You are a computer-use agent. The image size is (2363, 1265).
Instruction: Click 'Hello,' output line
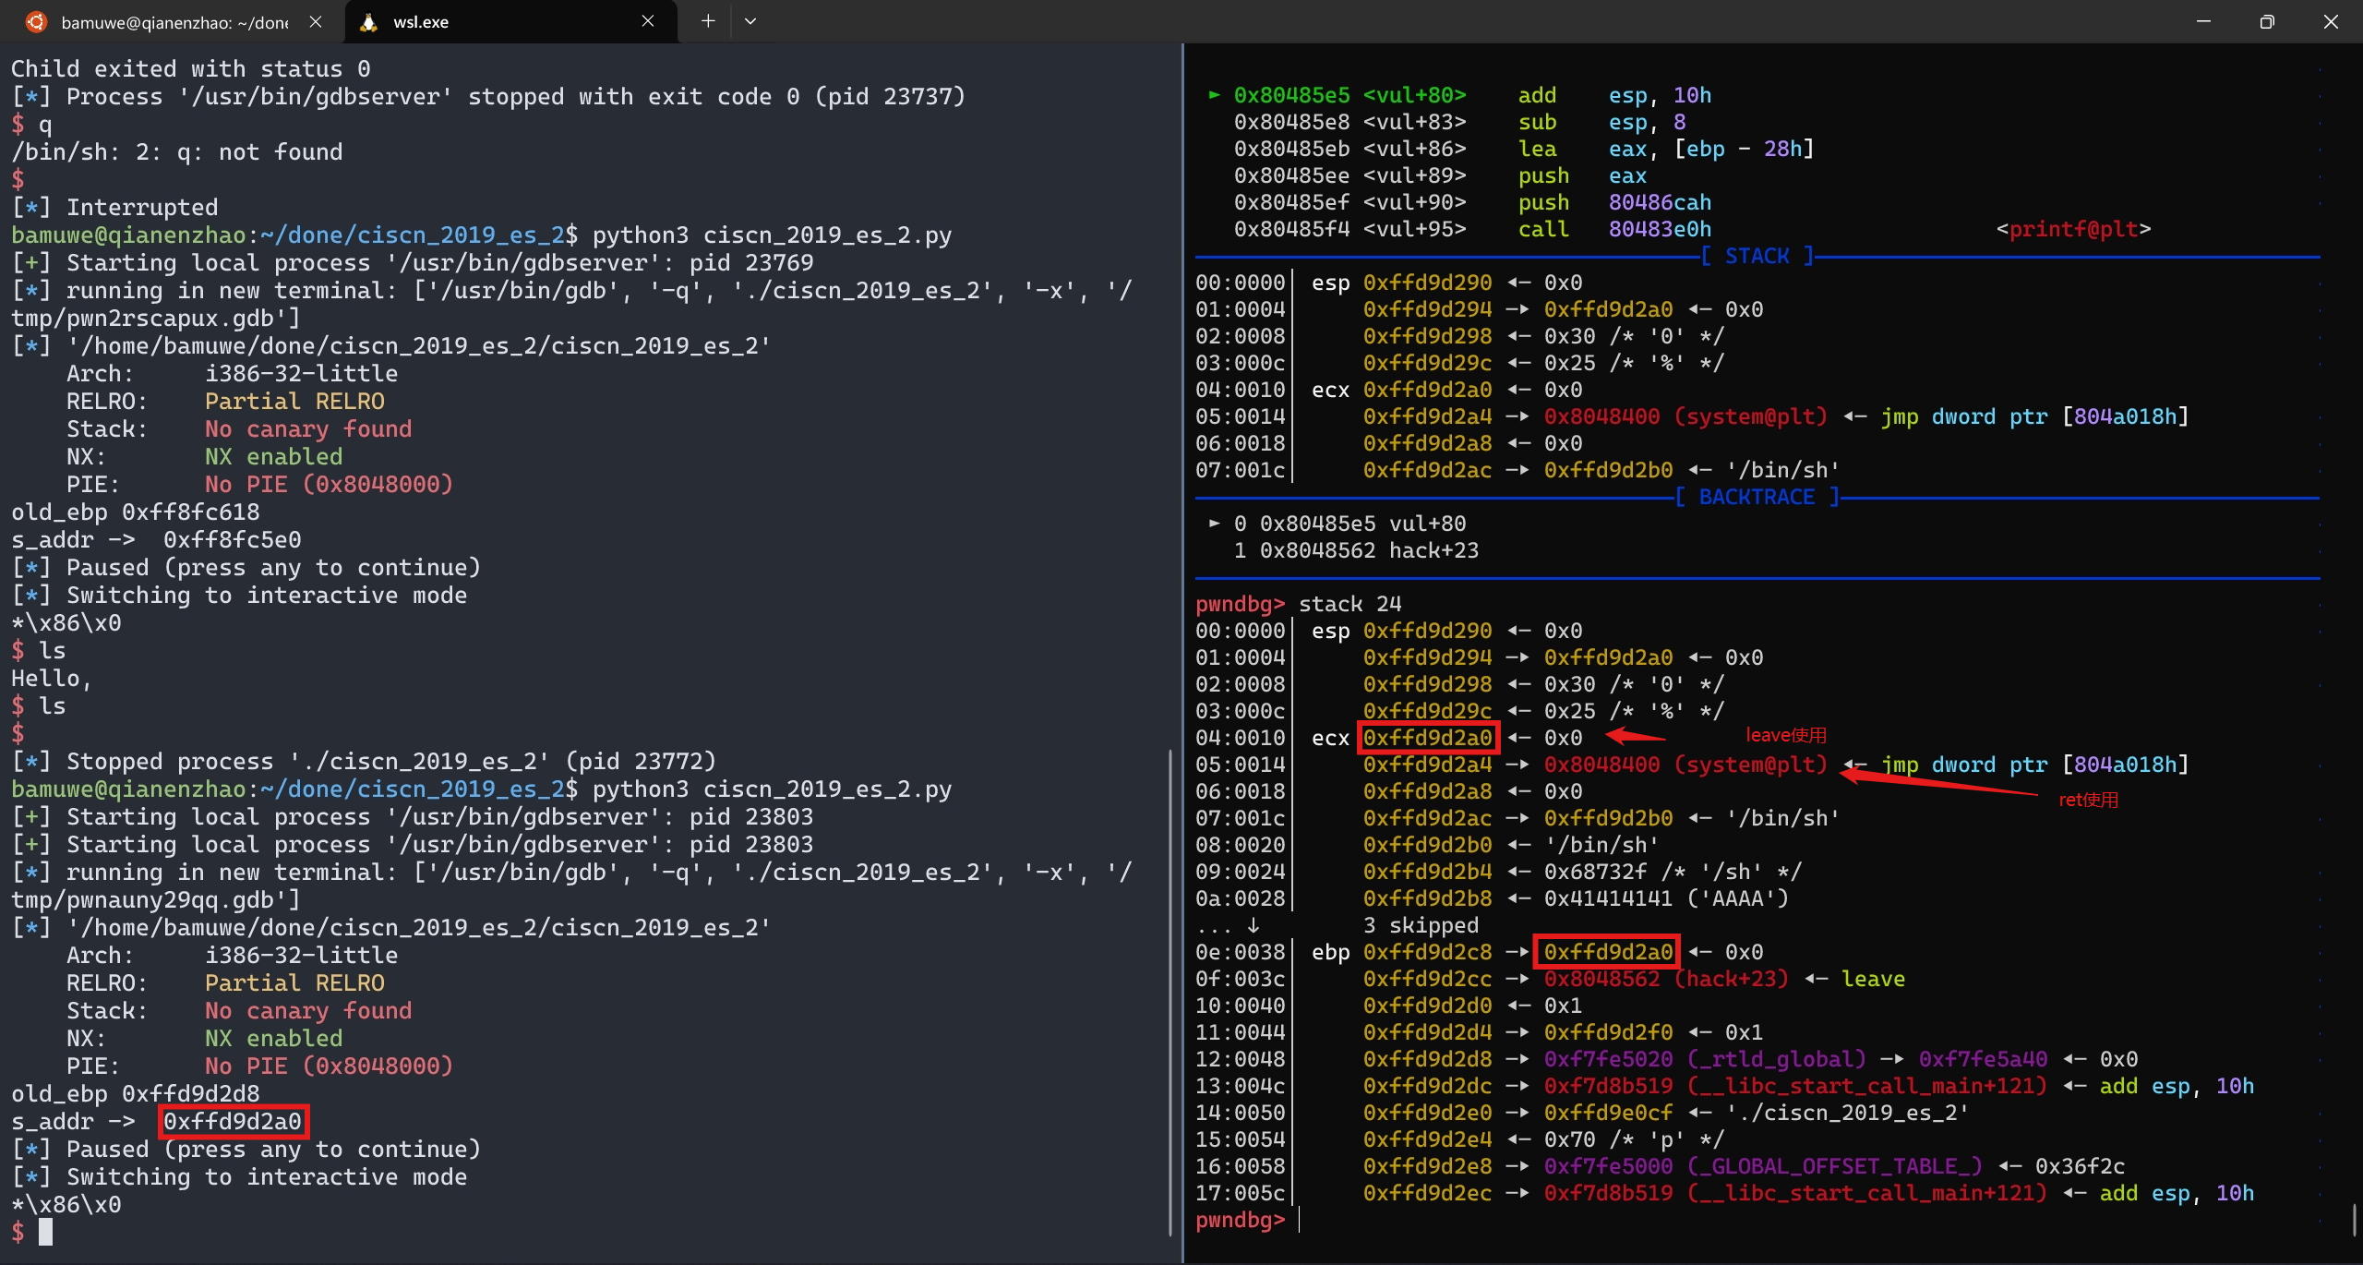[52, 679]
